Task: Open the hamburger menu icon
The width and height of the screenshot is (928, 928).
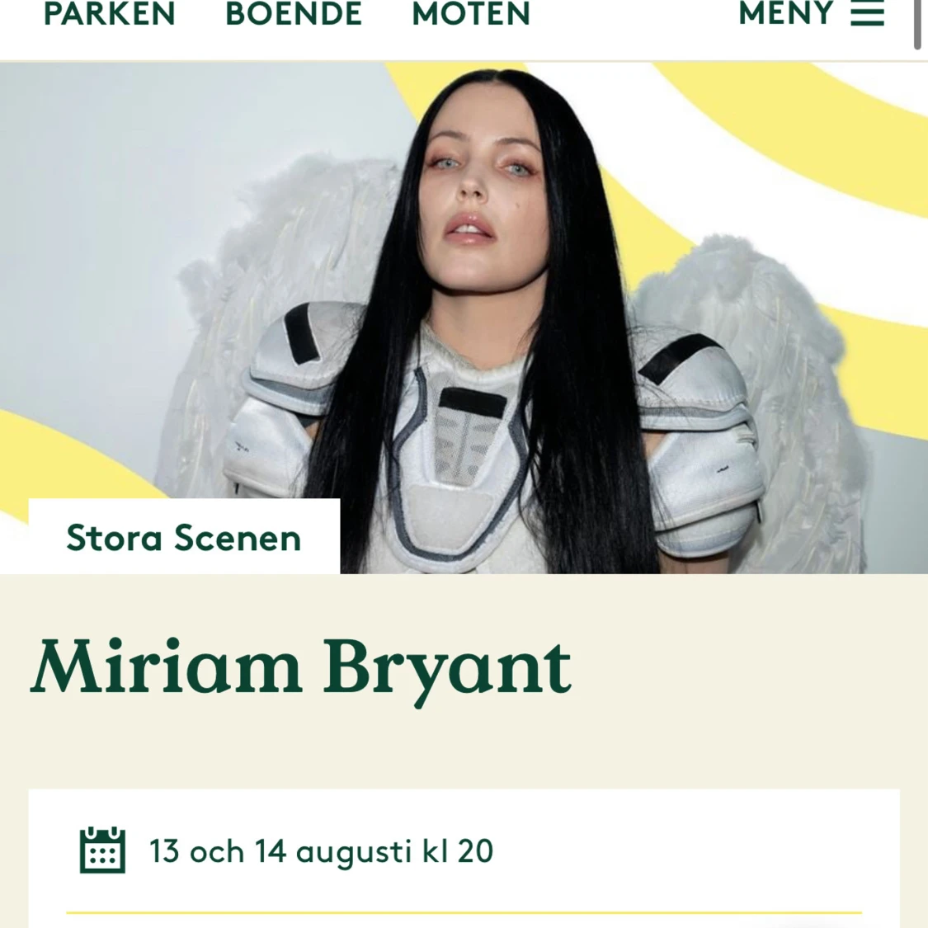Action: coord(867,14)
